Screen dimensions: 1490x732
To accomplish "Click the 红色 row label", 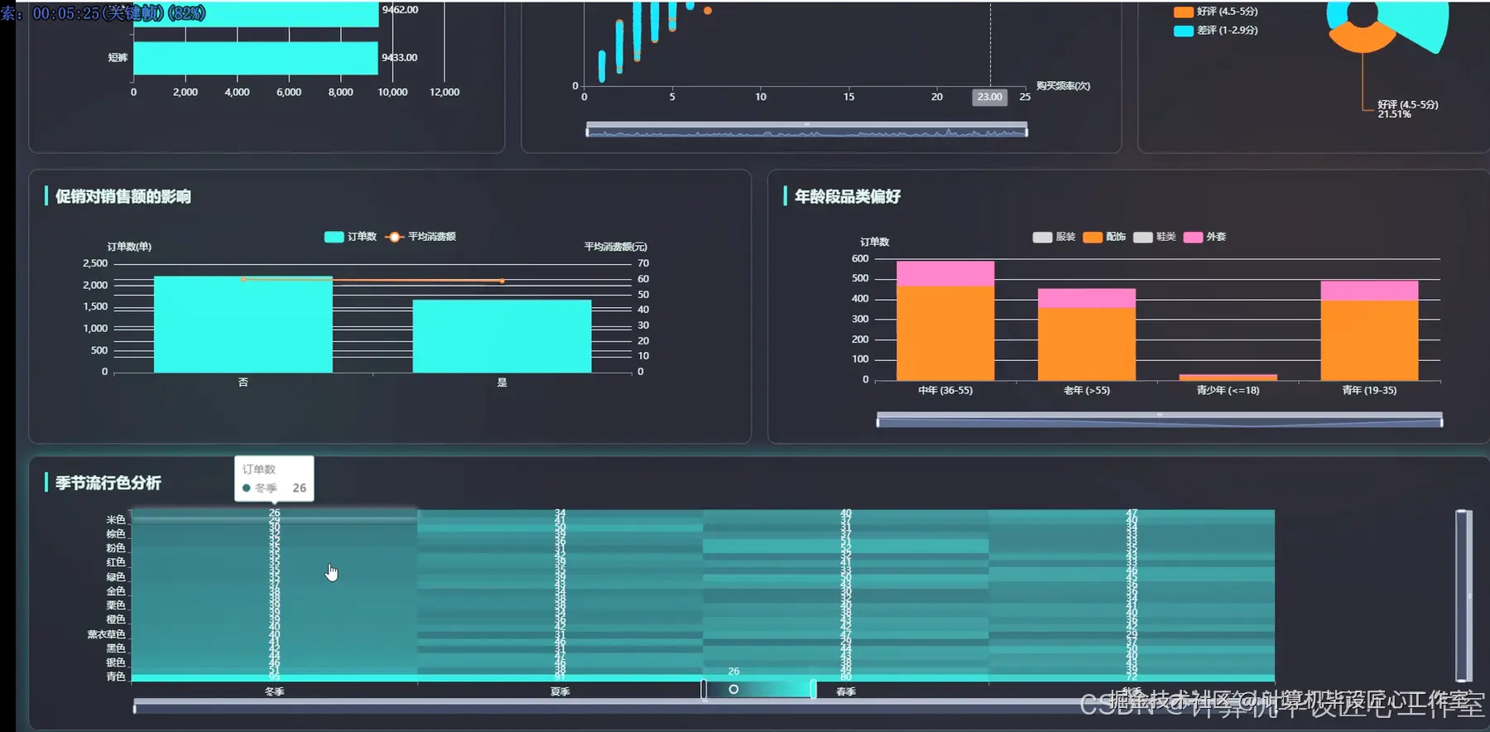I will 116,562.
